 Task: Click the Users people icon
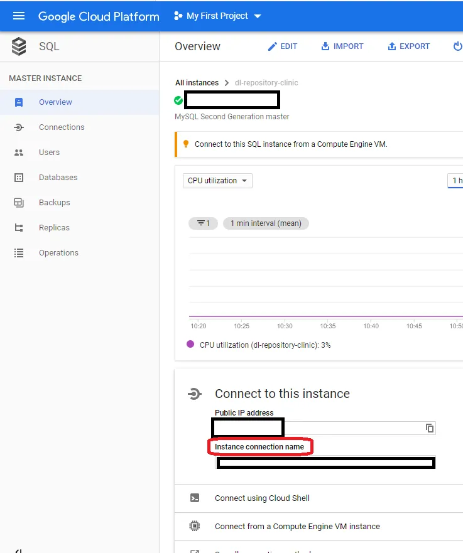click(x=19, y=153)
